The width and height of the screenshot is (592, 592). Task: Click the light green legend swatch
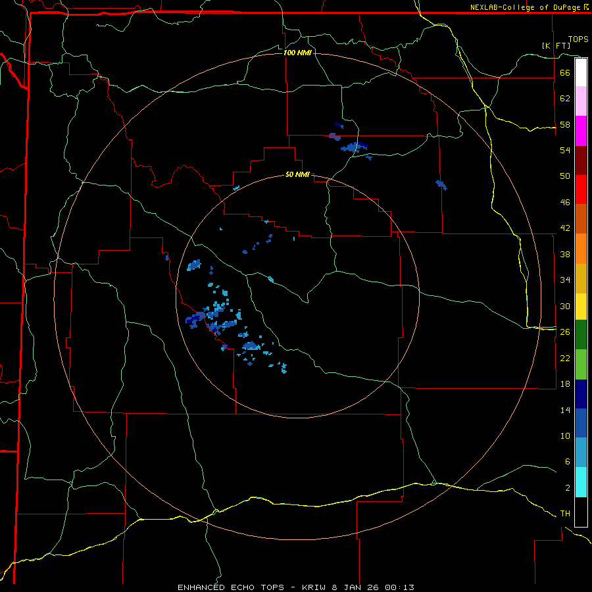[581, 364]
